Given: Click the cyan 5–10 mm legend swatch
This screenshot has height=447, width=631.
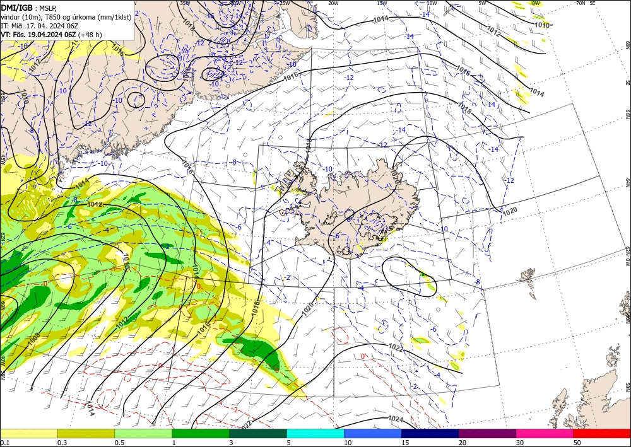Looking at the screenshot, I should pyautogui.click(x=315, y=433).
